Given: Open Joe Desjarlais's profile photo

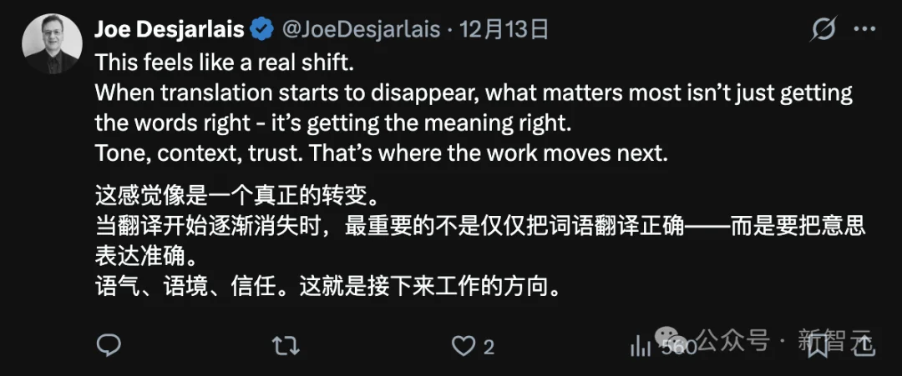Looking at the screenshot, I should (52, 43).
